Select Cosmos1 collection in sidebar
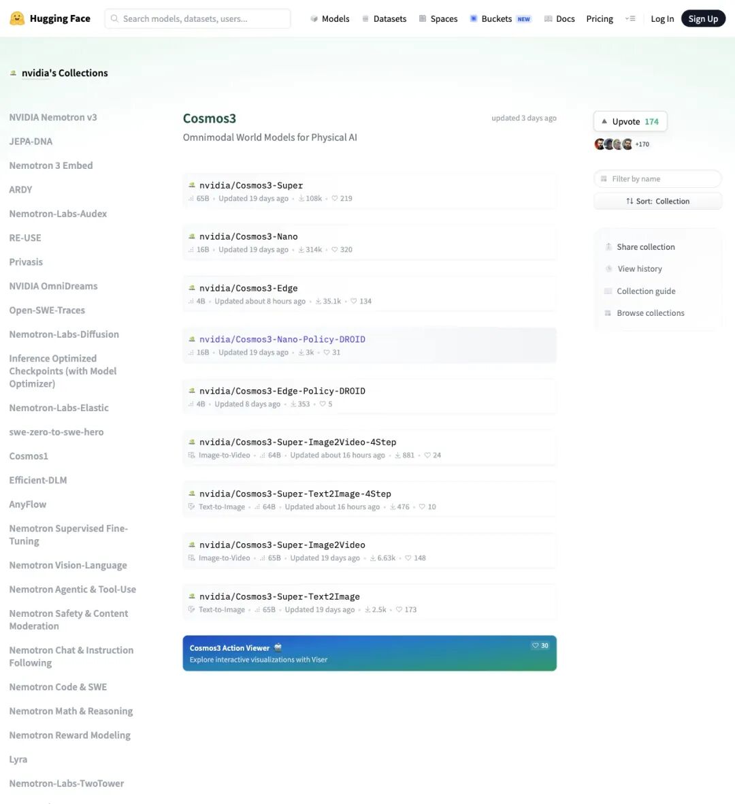Image resolution: width=735 pixels, height=804 pixels. (29, 456)
